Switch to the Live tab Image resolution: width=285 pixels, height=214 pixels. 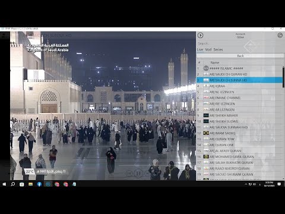(200, 49)
